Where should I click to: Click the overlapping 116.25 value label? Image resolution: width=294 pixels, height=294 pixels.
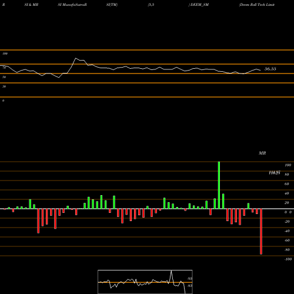275,173
